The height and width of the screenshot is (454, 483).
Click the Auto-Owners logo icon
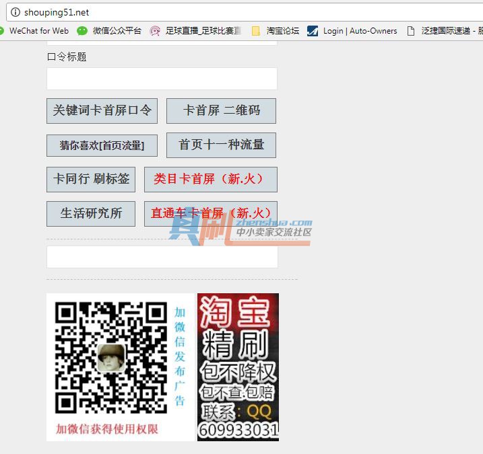[313, 31]
